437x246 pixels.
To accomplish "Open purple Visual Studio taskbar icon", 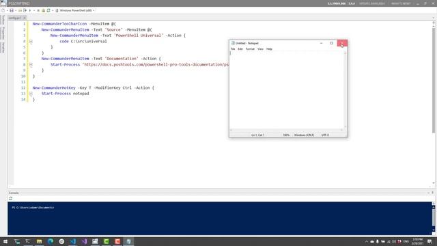I will point(84,241).
